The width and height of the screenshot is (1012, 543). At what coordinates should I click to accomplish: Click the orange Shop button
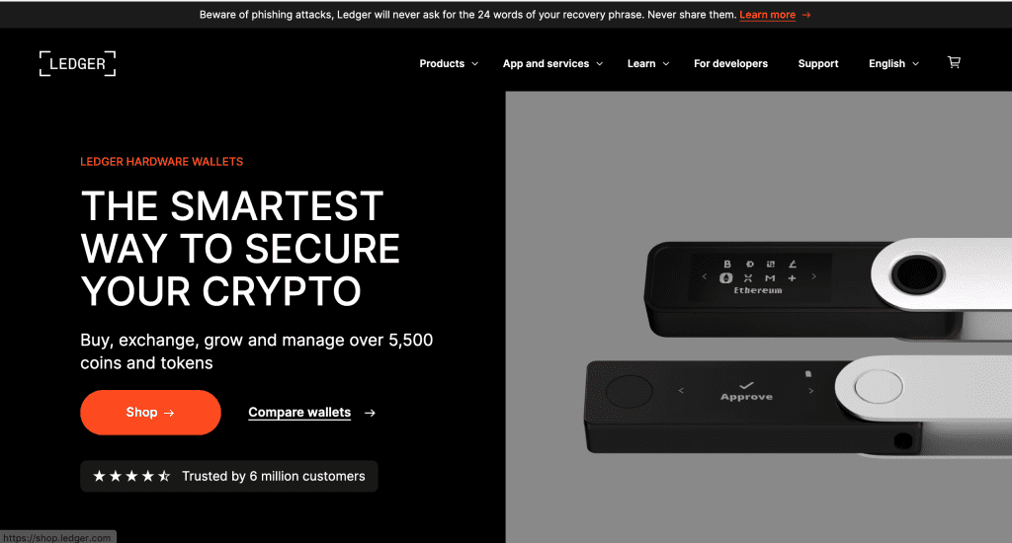[x=150, y=412]
